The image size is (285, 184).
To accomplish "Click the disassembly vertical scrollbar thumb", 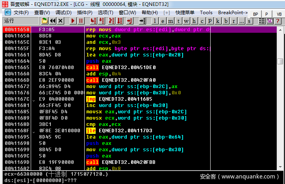I will click(x=280, y=61).
